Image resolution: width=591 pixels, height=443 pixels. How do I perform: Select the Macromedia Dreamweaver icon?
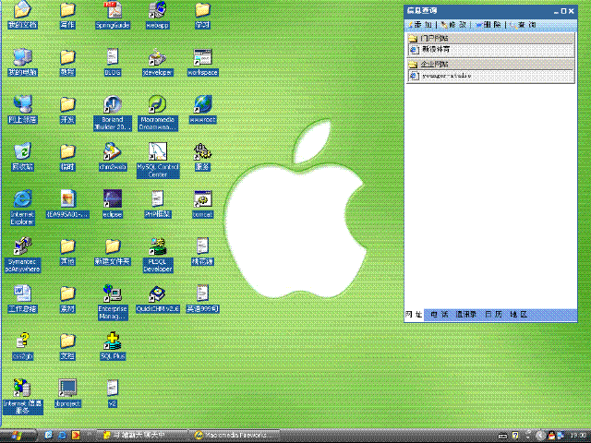click(158, 113)
